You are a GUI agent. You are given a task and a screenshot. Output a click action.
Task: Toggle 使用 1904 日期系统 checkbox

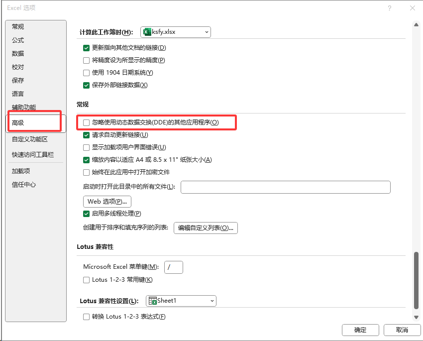(87, 73)
